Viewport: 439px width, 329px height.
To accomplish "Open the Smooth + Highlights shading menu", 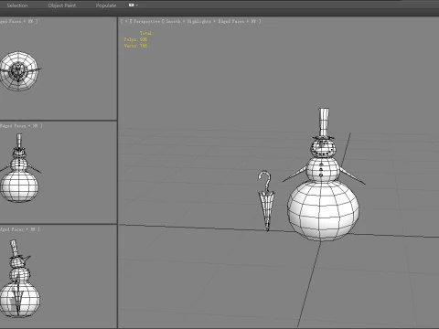I will tap(188, 21).
